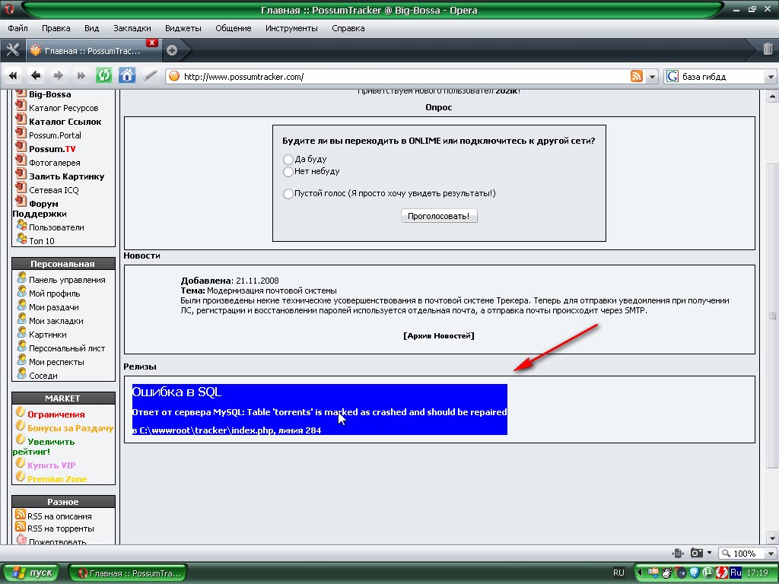Close the PossumTracker tab with red X
The image size is (779, 584).
pyautogui.click(x=152, y=43)
